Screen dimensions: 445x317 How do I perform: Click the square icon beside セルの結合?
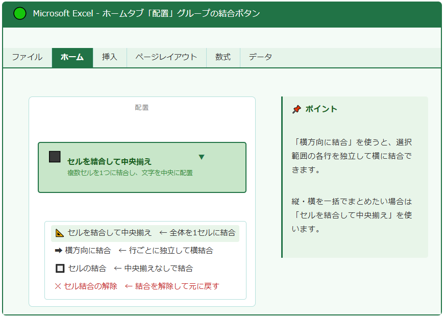pos(60,268)
